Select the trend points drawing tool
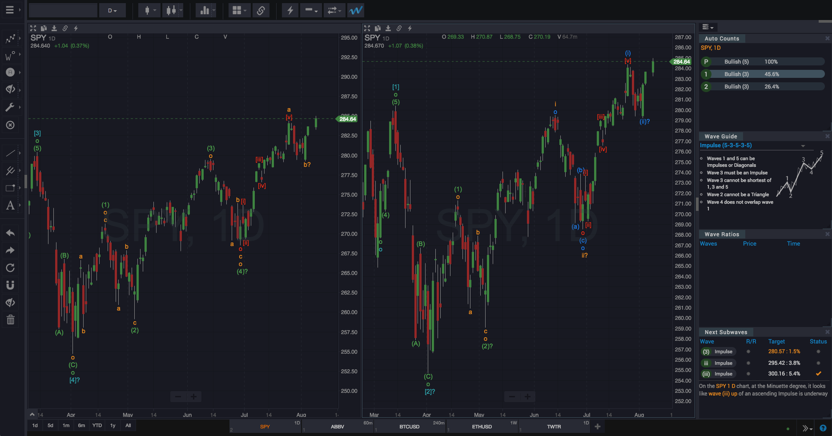 [11, 39]
